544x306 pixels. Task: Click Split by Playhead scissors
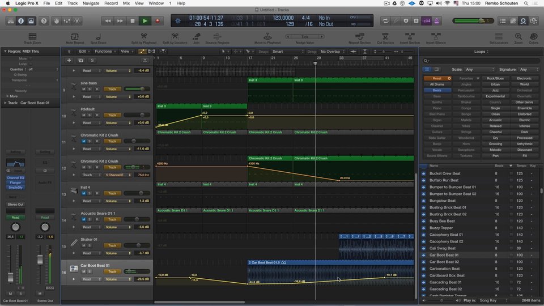point(143,38)
